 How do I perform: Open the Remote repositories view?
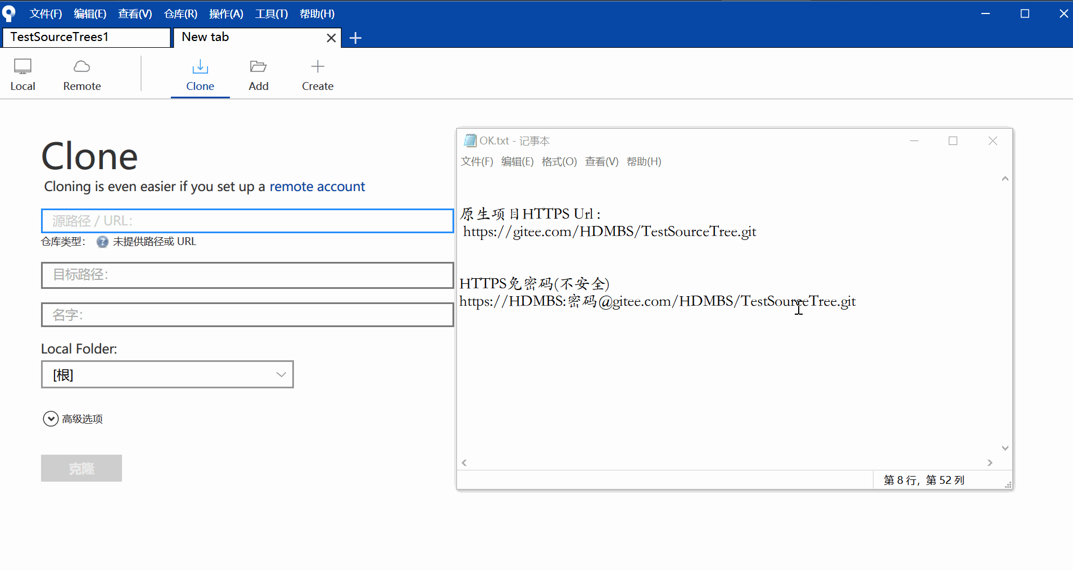click(x=82, y=75)
